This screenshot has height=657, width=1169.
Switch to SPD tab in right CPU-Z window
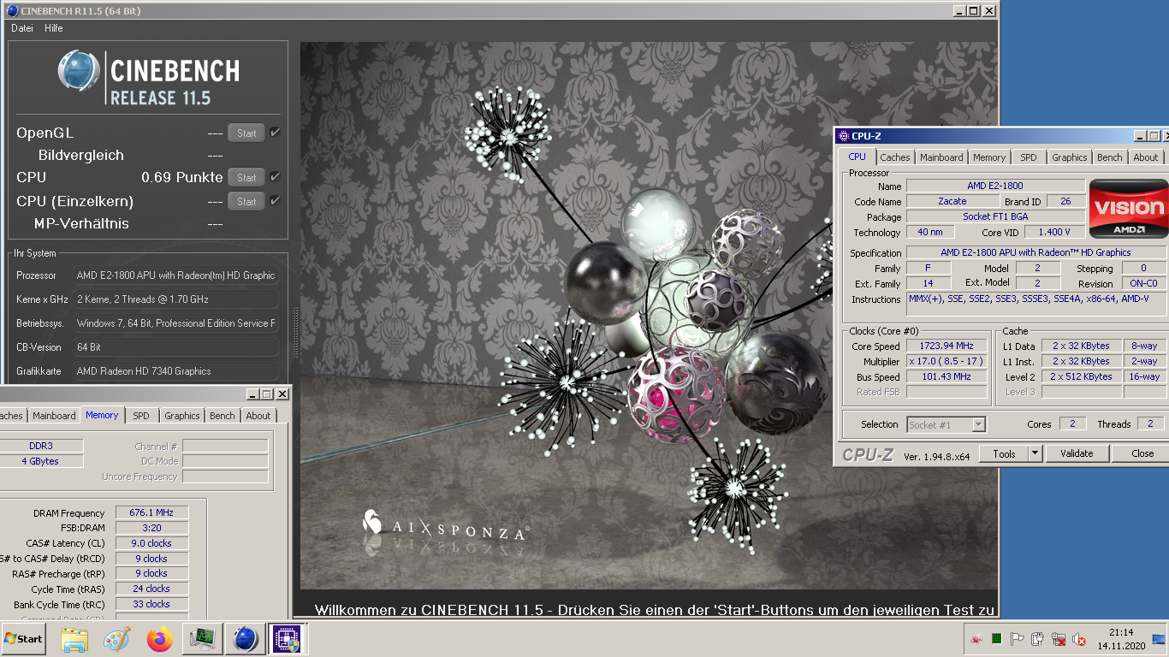coord(1029,157)
